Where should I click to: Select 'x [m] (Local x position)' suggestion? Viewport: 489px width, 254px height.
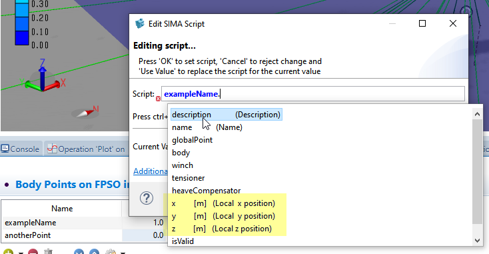pyautogui.click(x=223, y=203)
